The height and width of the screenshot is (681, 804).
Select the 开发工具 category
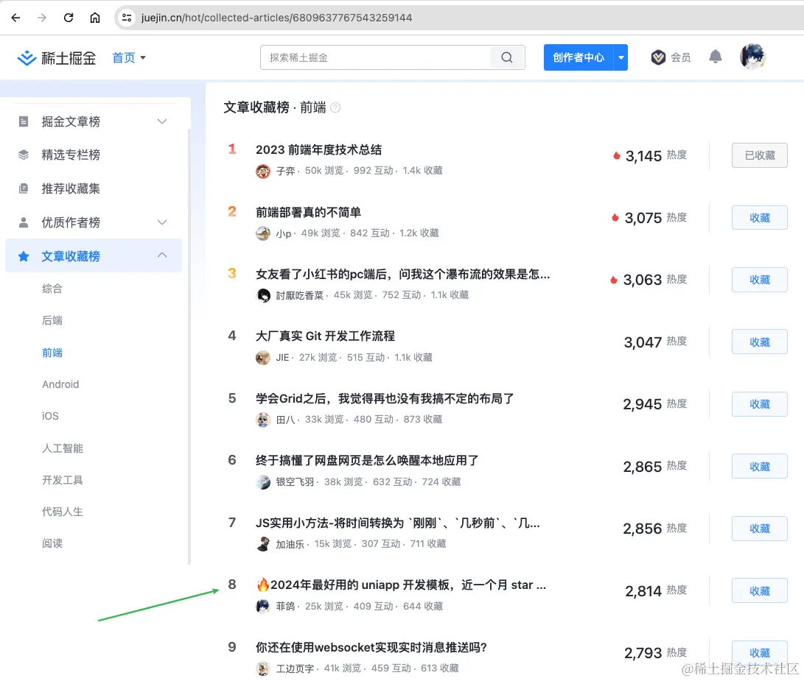tap(62, 480)
